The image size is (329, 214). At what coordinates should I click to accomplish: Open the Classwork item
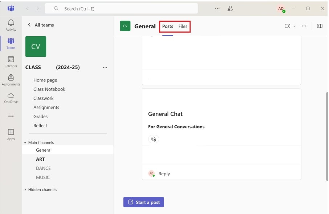(44, 98)
